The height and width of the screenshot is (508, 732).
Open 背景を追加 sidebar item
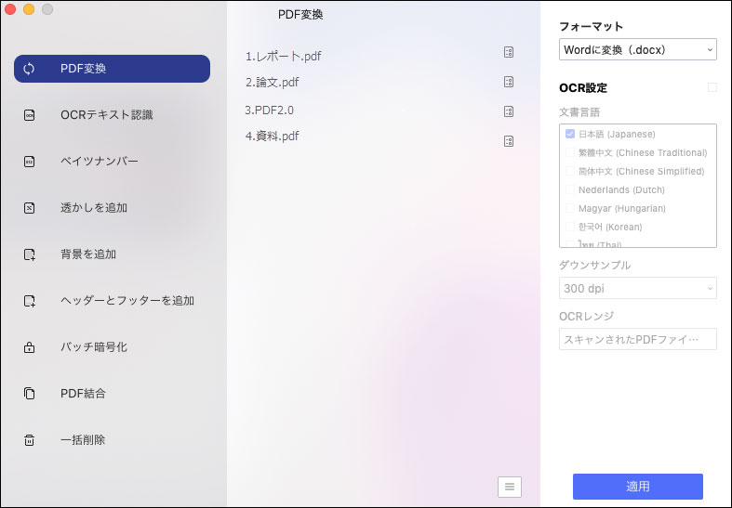88,254
